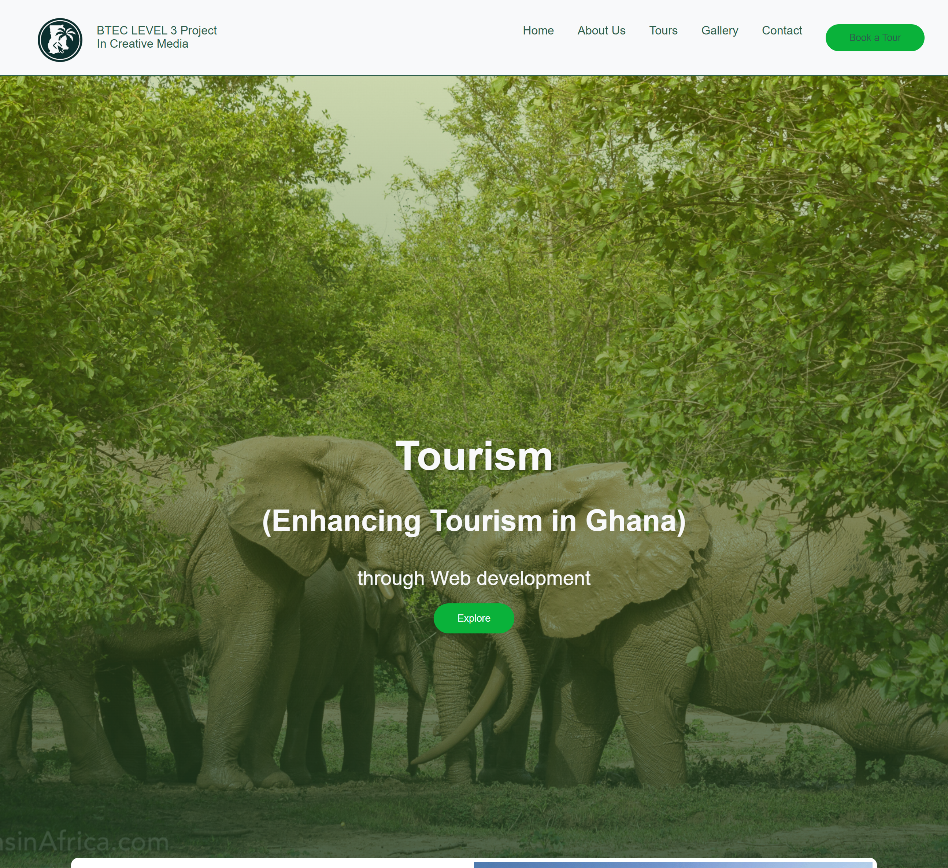Open the Tours section
The image size is (948, 868).
pyautogui.click(x=663, y=30)
